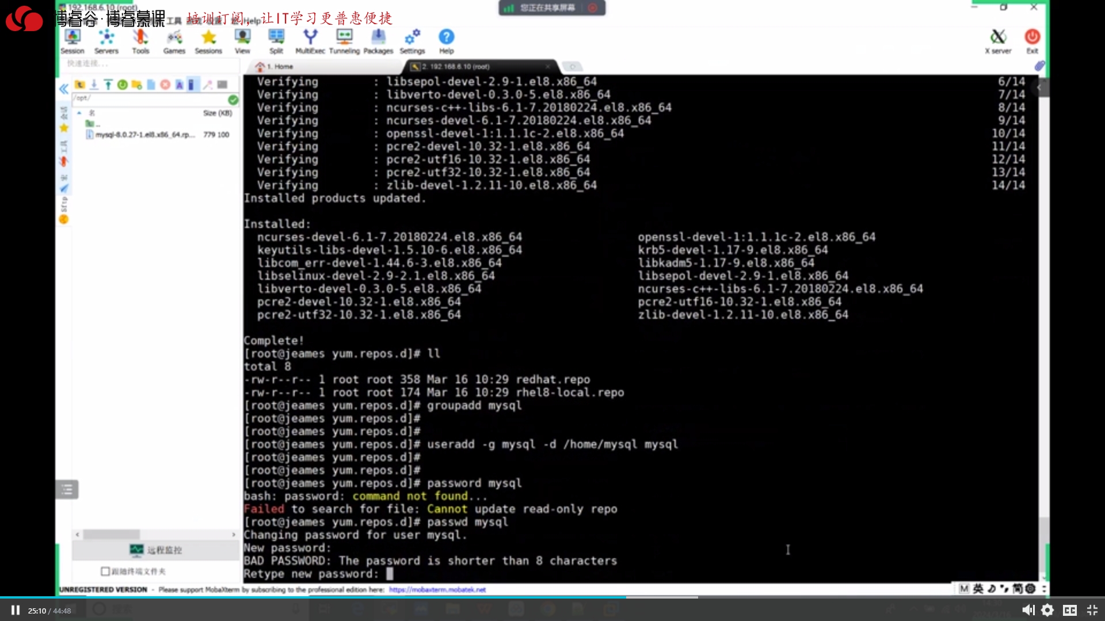
Task: Collapse the sidebar with the double chevron
Action: coord(63,89)
